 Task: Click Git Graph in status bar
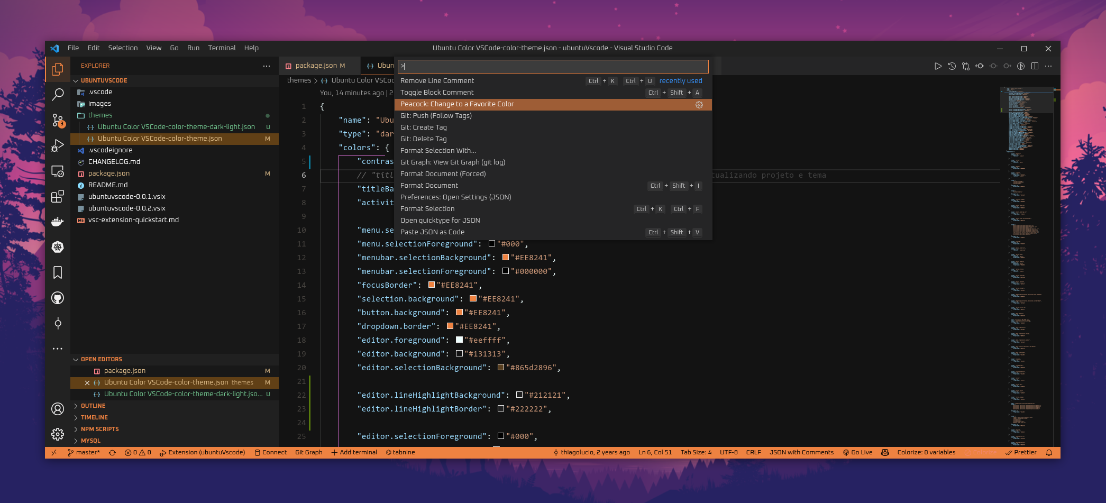pyautogui.click(x=309, y=453)
